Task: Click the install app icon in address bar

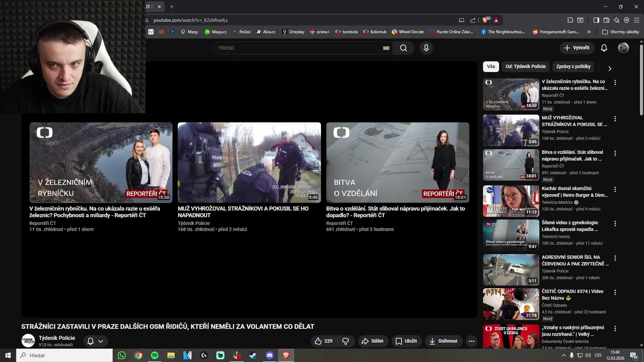Action: click(x=461, y=20)
